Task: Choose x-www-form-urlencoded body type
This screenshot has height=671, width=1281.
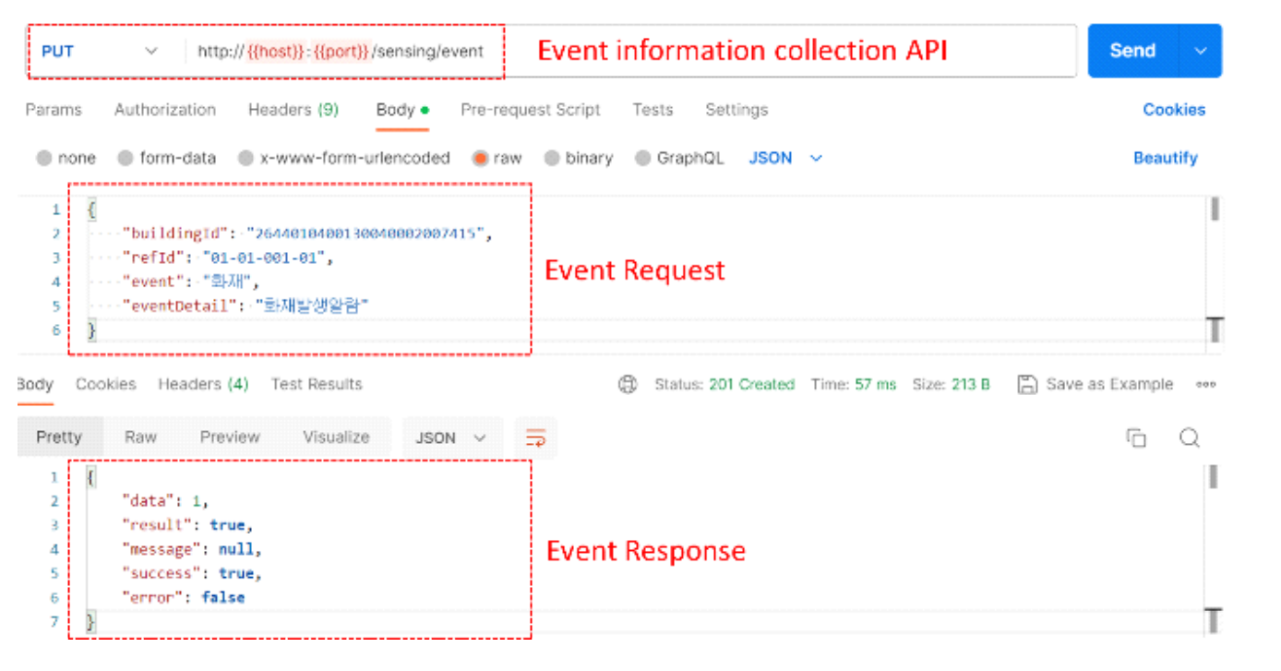Action: point(246,159)
